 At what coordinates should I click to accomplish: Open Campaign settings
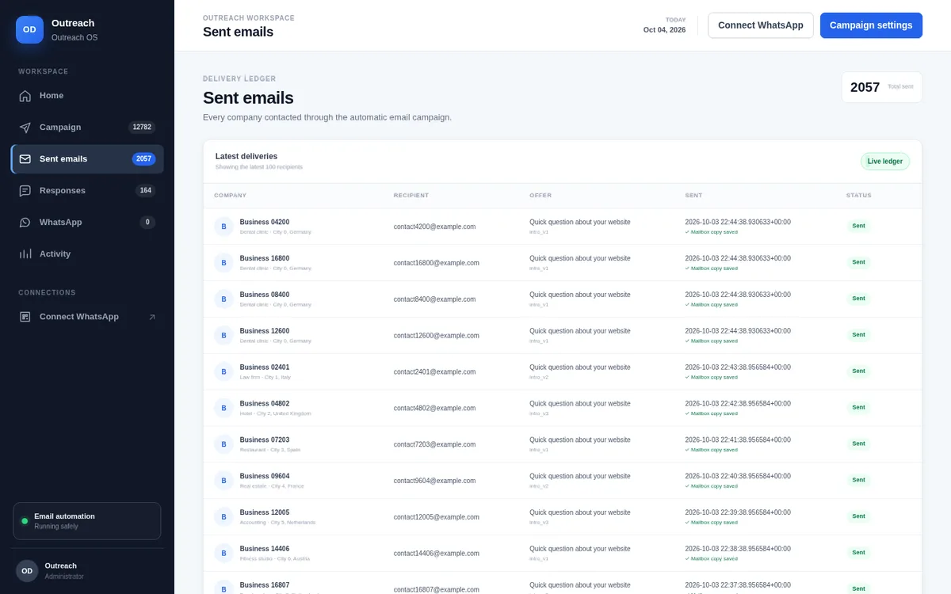pyautogui.click(x=871, y=25)
